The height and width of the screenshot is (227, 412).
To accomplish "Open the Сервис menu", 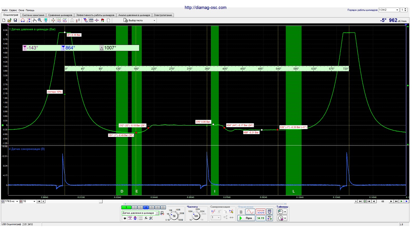I will tap(13, 10).
